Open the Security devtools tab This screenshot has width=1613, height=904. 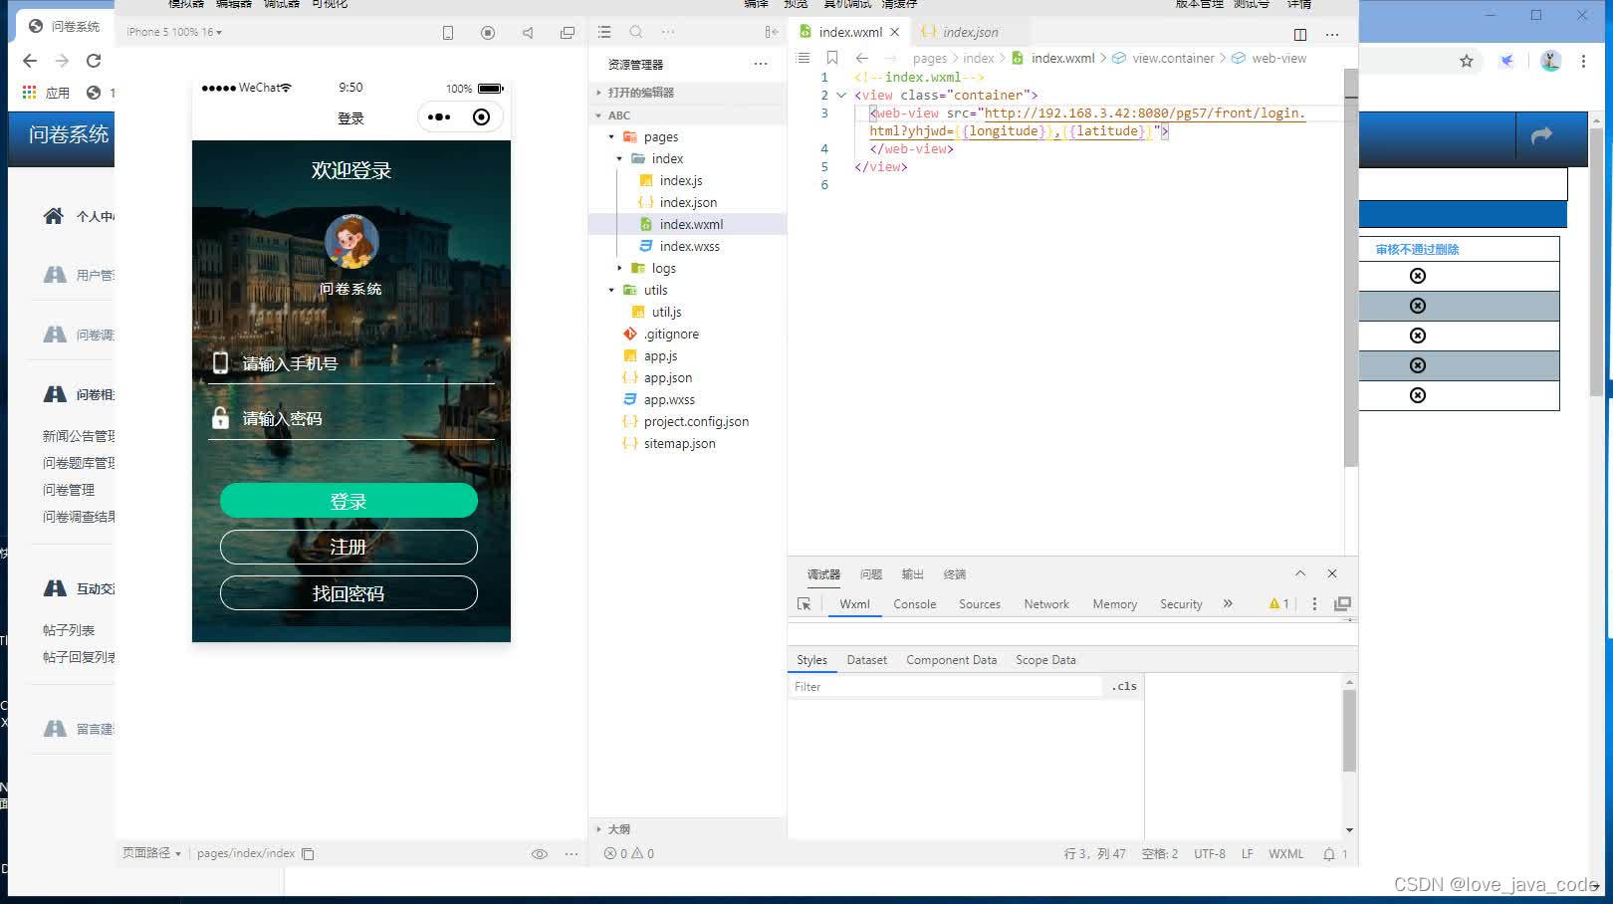(x=1181, y=604)
